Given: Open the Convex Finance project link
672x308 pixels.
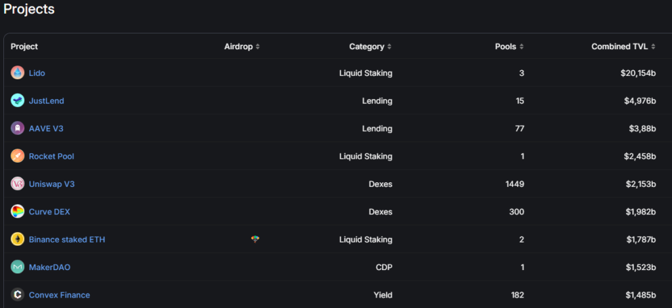Looking at the screenshot, I should 59,295.
